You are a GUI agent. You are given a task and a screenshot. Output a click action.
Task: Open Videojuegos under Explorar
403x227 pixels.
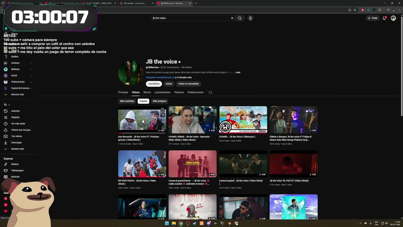click(18, 170)
